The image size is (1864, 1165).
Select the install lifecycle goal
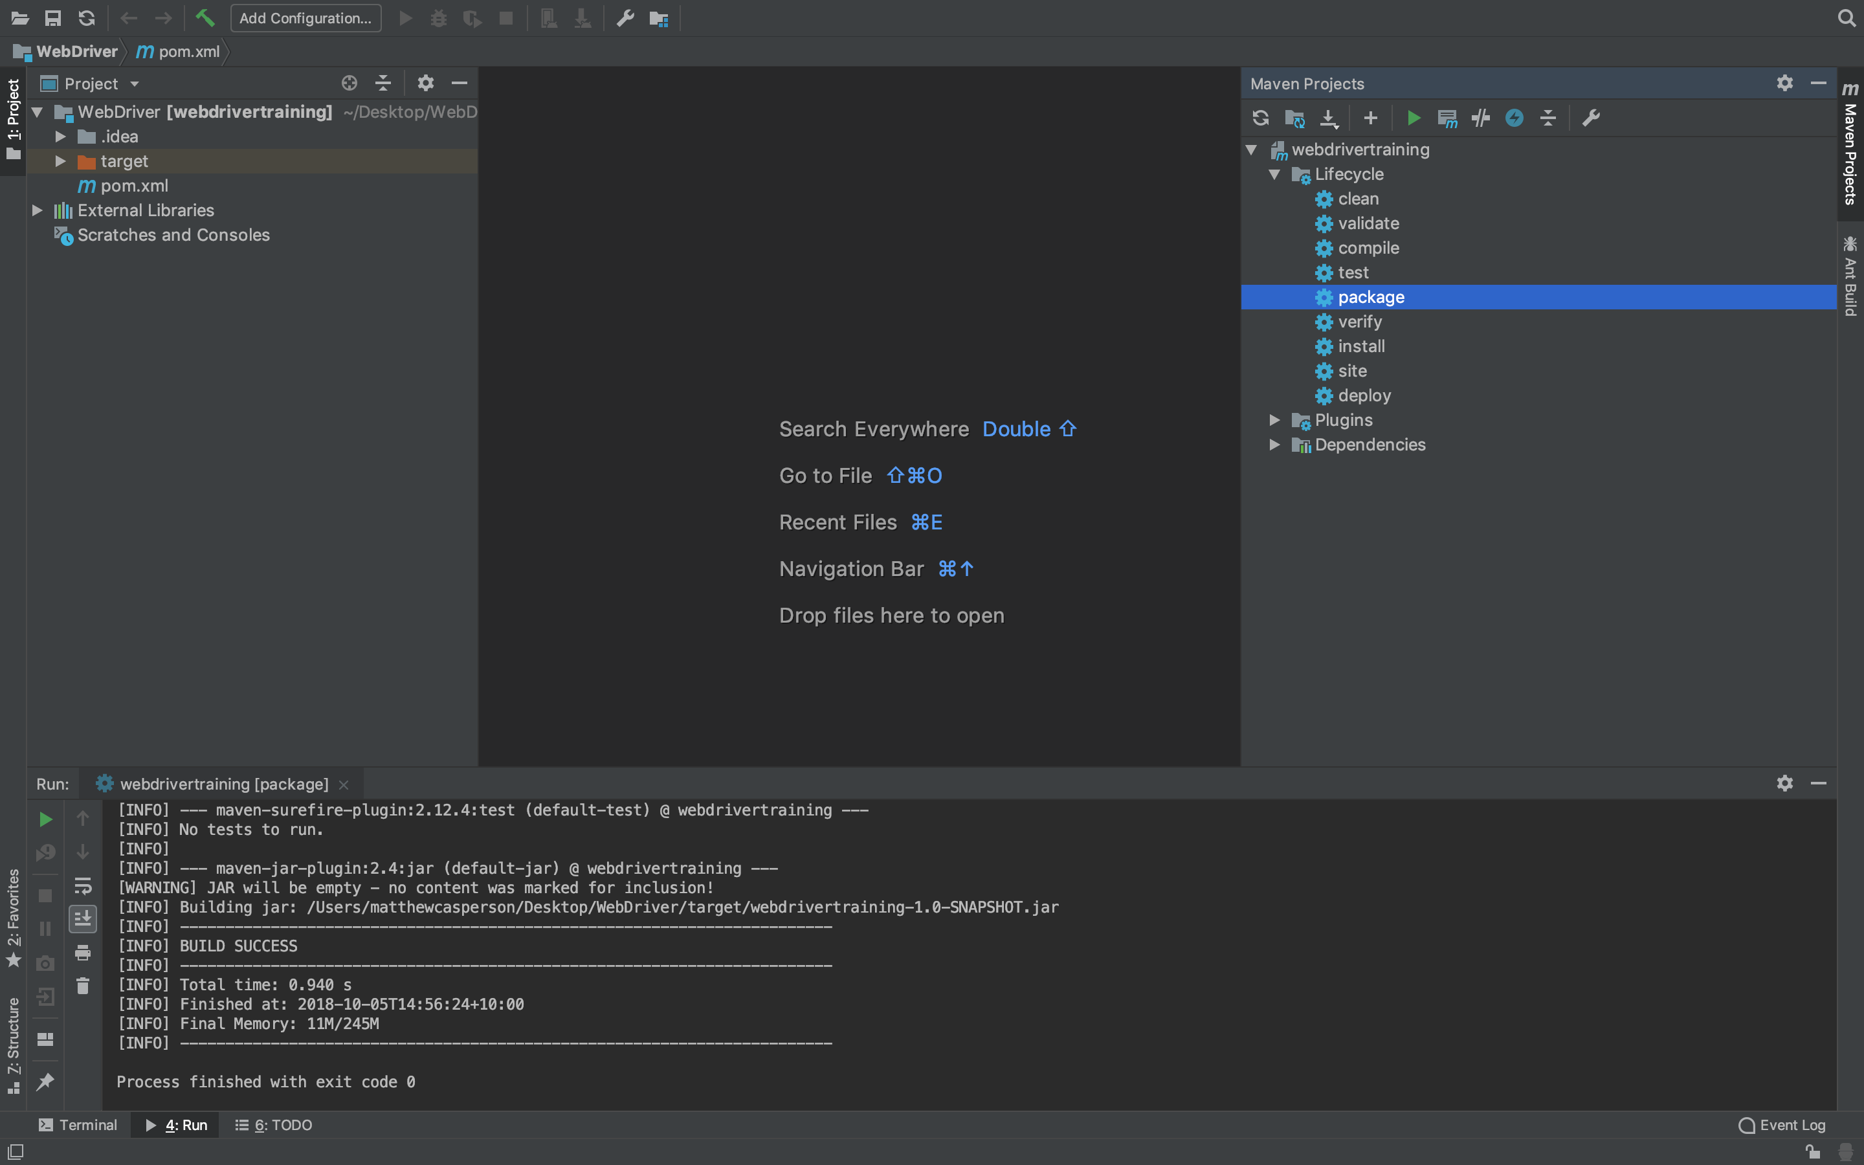tap(1361, 346)
